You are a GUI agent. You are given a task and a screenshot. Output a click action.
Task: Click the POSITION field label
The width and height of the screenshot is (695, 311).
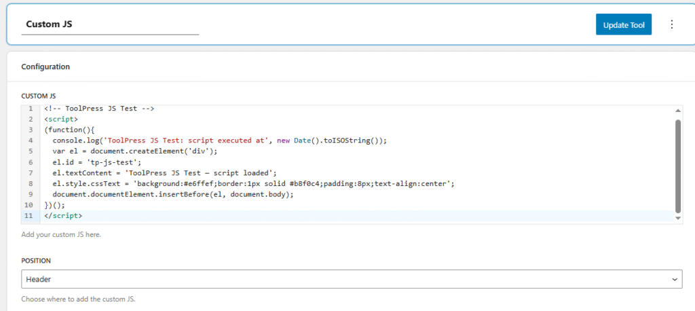pos(36,261)
